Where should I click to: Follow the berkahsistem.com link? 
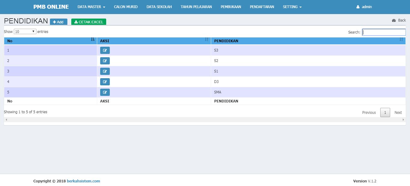(x=83, y=181)
